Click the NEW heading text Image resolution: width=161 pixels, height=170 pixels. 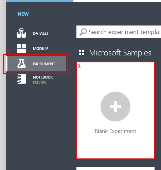click(23, 14)
